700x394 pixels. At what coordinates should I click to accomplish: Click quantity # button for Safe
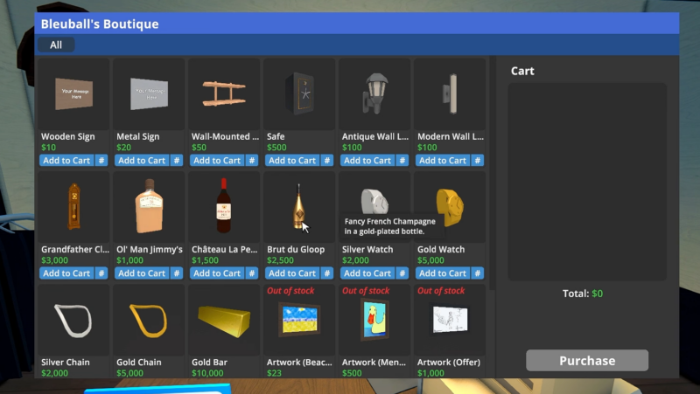327,161
